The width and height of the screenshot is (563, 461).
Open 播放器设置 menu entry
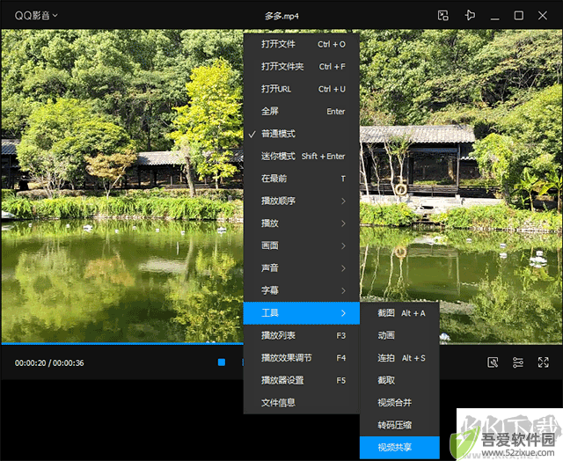pyautogui.click(x=302, y=380)
